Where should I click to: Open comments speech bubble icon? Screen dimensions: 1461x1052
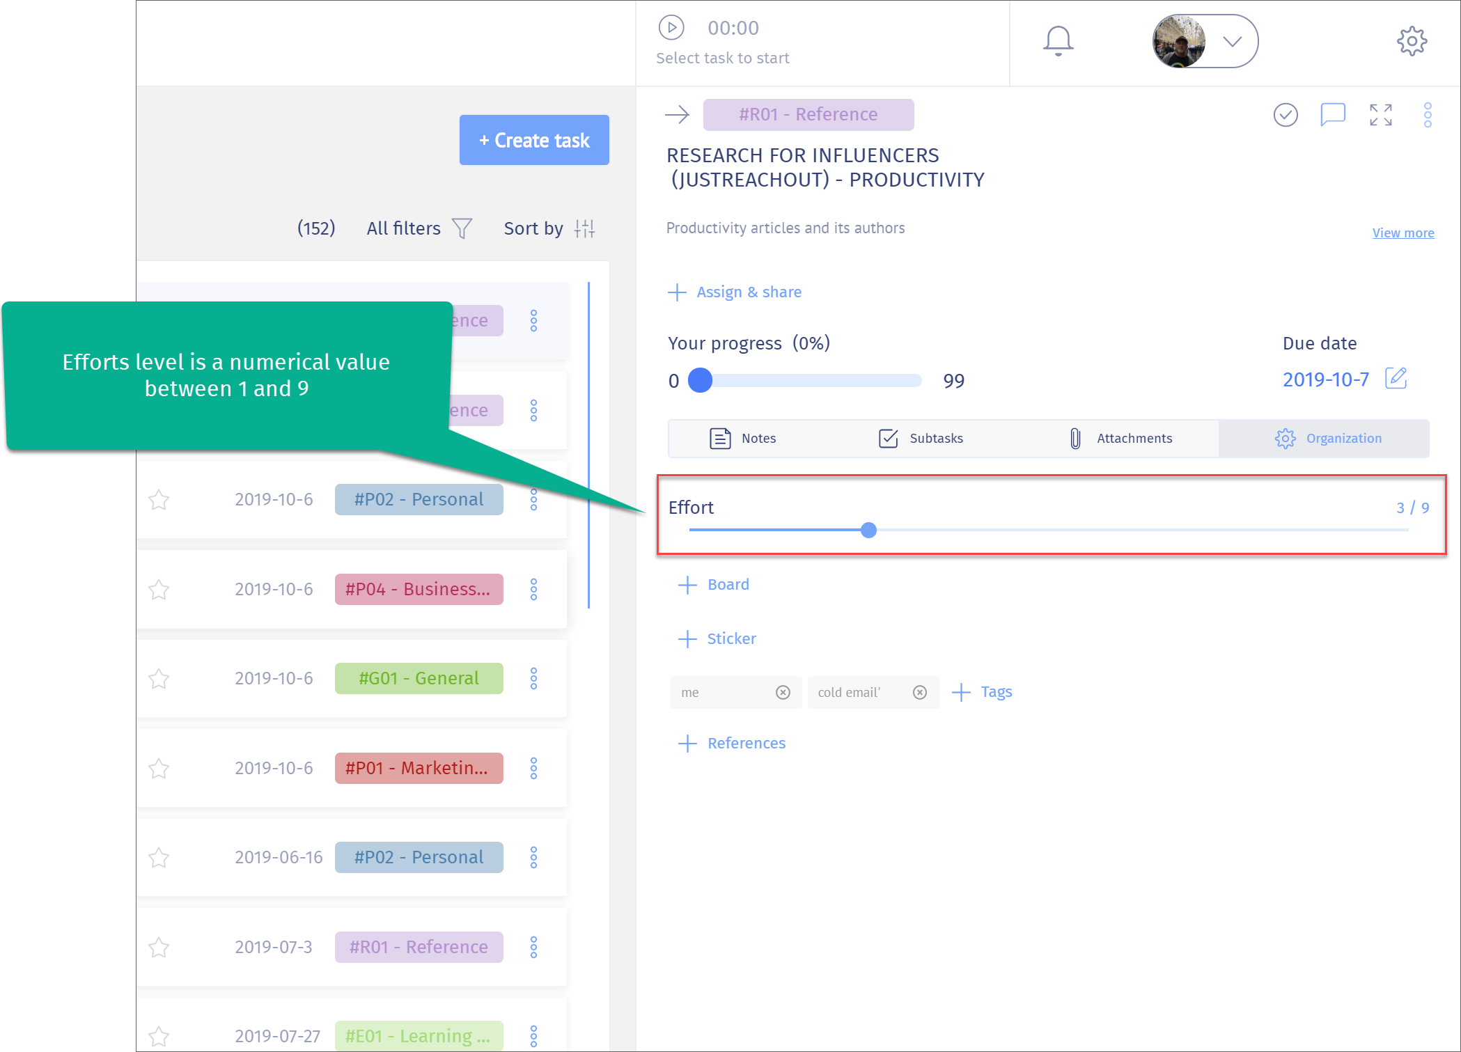click(x=1333, y=114)
